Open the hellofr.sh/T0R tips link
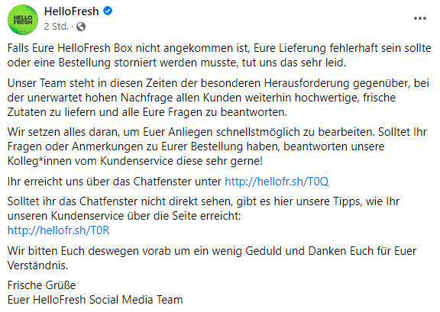The image size is (440, 312). pyautogui.click(x=58, y=230)
